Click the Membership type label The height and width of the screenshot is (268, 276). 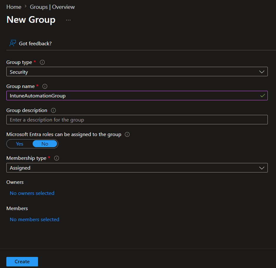point(26,158)
